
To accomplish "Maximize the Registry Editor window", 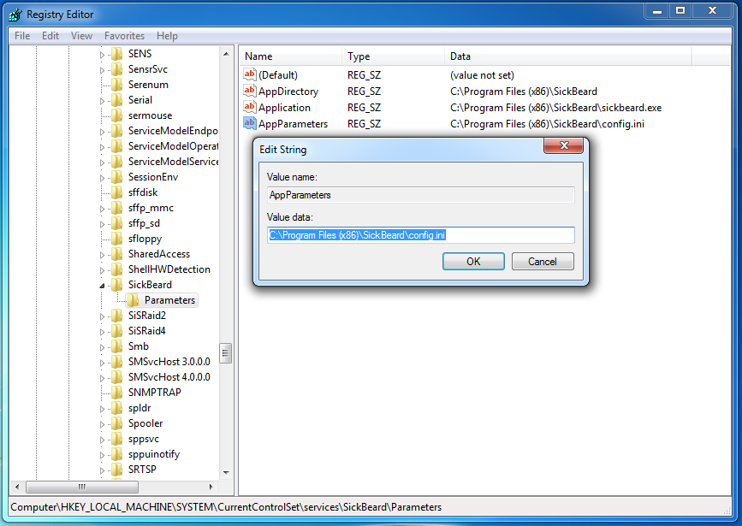I will (680, 10).
